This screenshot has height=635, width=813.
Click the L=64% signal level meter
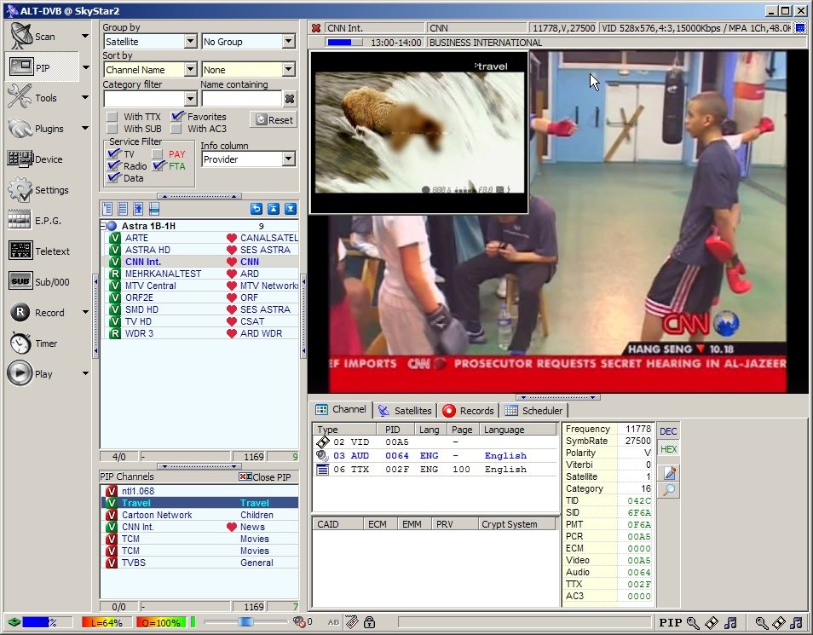pyautogui.click(x=107, y=622)
